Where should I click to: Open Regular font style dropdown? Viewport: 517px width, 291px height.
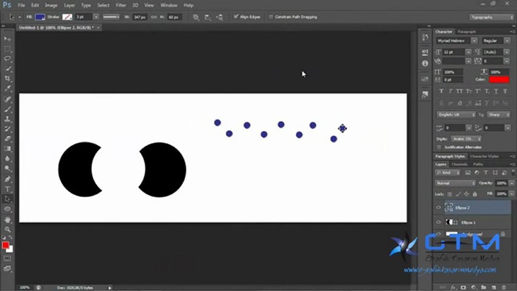(x=507, y=41)
